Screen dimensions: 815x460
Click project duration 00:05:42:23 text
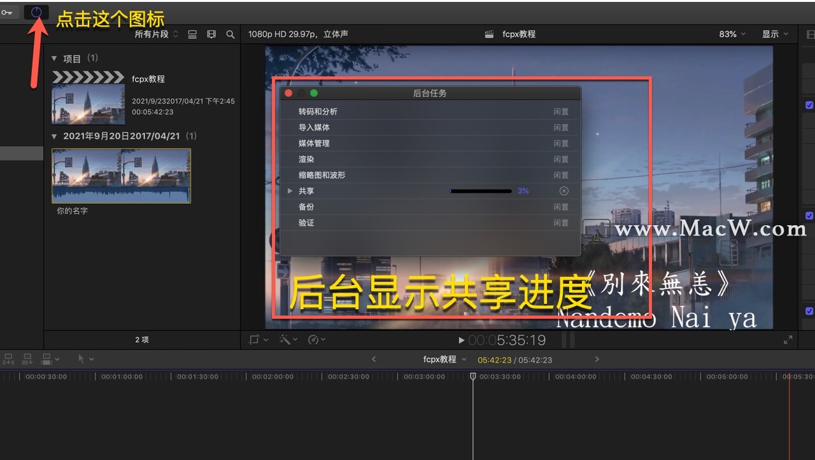pyautogui.click(x=153, y=112)
